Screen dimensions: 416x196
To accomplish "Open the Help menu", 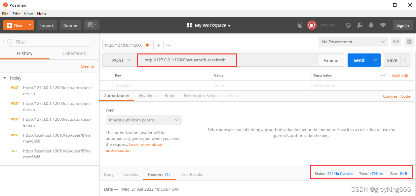I will [x=41, y=14].
